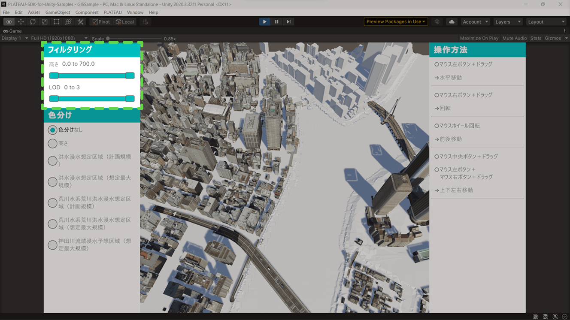Image resolution: width=570 pixels, height=320 pixels.
Task: Open Game view three-dot options menu
Action: [x=565, y=31]
